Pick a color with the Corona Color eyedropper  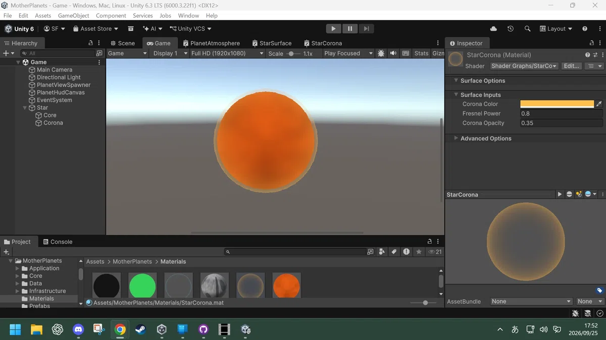coord(599,104)
